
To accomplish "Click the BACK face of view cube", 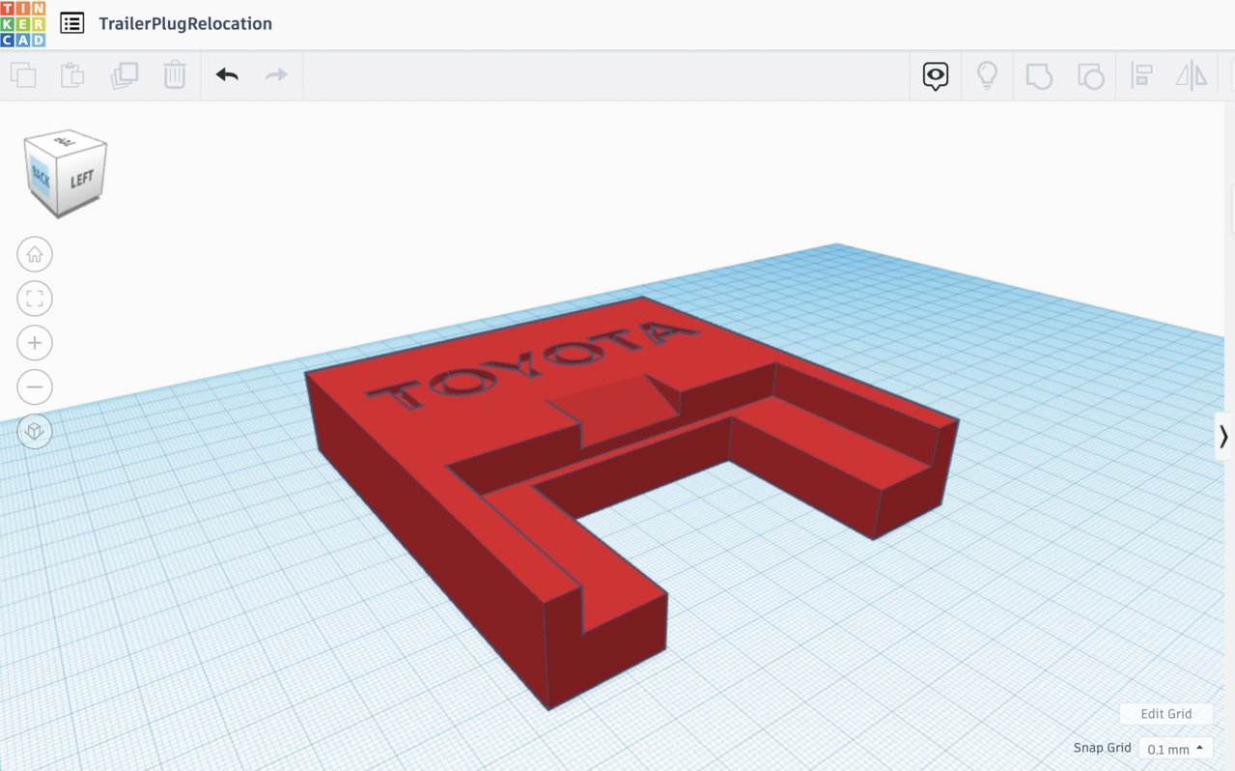I will coord(42,176).
